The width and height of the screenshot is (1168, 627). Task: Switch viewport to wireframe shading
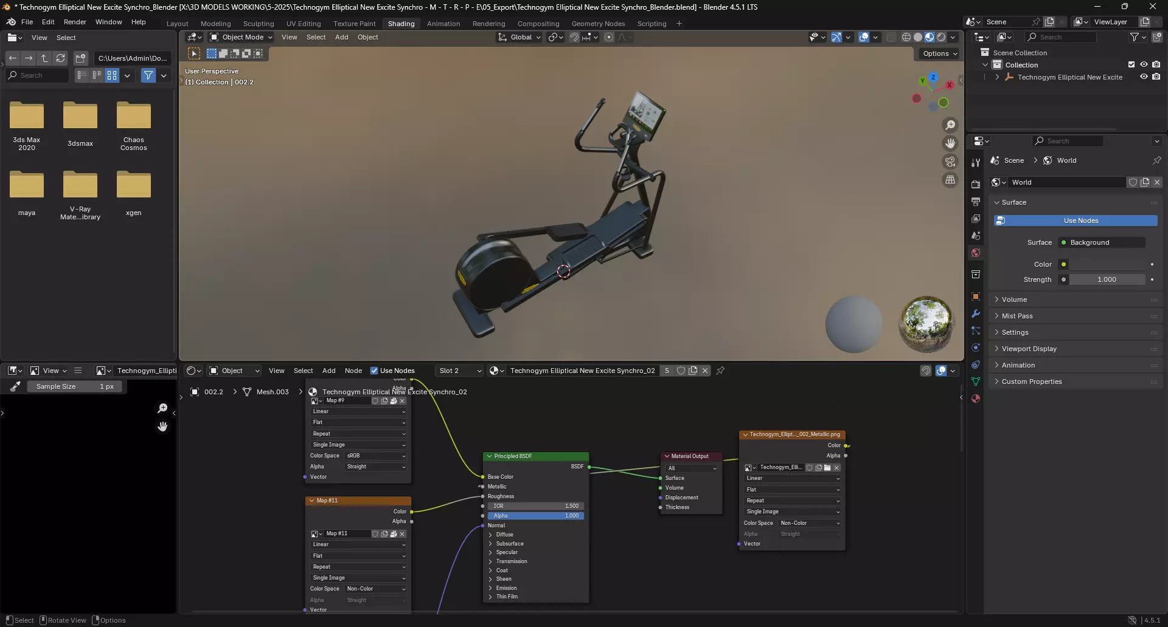(x=906, y=37)
